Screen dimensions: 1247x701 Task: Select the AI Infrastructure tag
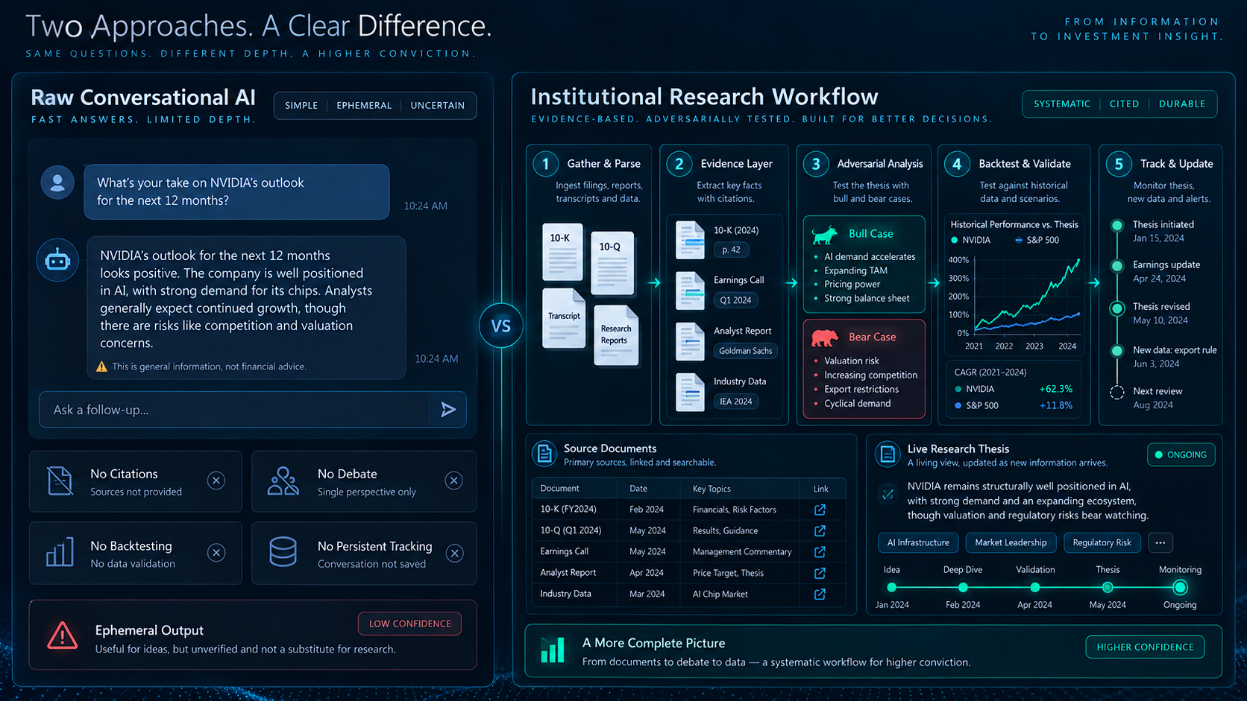tap(918, 543)
